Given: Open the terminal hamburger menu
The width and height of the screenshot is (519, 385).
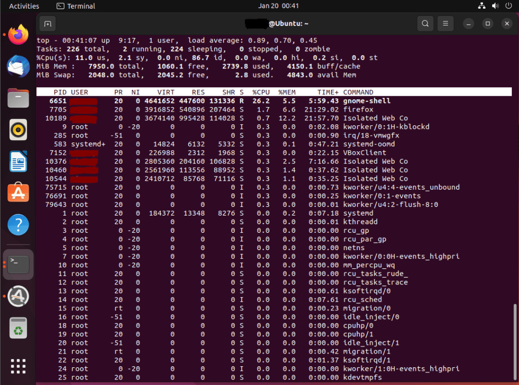Looking at the screenshot, I should (x=445, y=24).
